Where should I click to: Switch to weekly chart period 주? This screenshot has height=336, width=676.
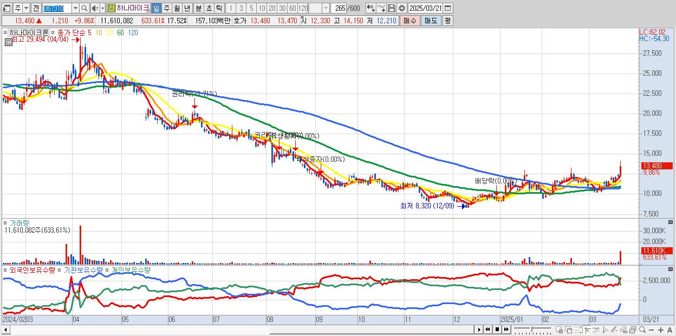[x=166, y=8]
